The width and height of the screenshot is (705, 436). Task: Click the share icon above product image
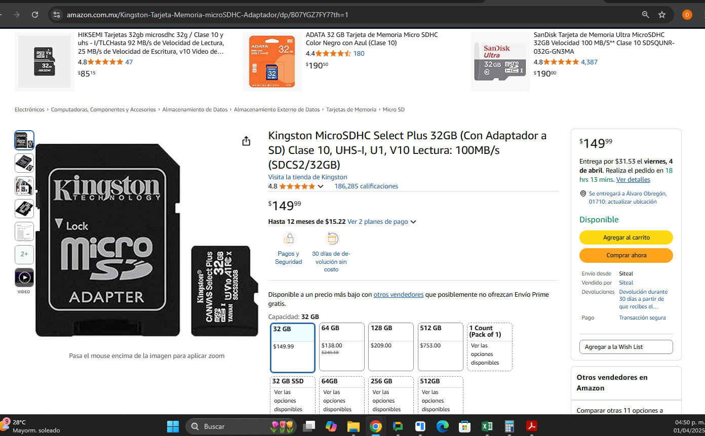246,141
